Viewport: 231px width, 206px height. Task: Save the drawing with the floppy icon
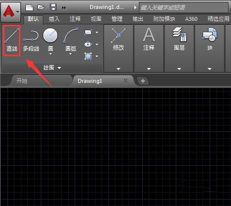(x=53, y=7)
